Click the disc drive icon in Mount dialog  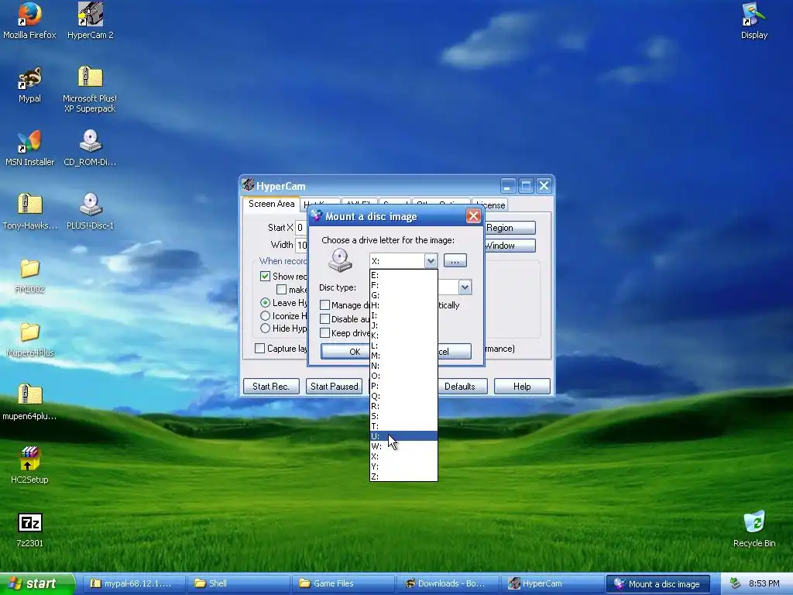point(340,260)
